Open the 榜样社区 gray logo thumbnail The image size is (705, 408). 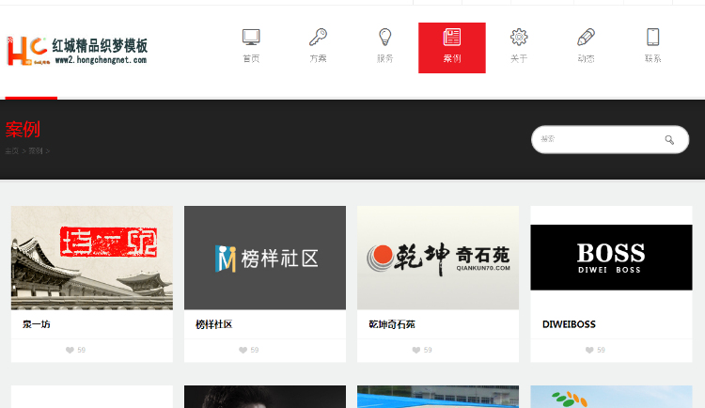(x=265, y=258)
